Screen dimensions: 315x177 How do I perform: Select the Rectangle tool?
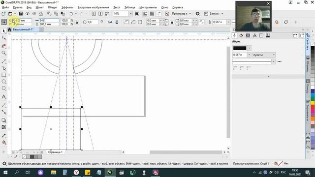tap(3, 75)
